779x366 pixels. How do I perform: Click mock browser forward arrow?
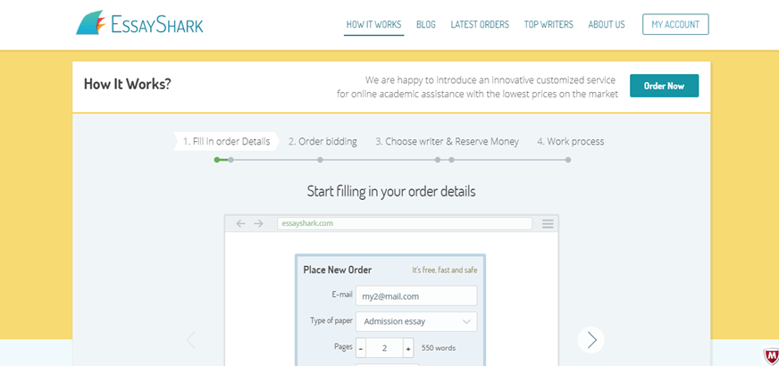pos(258,223)
